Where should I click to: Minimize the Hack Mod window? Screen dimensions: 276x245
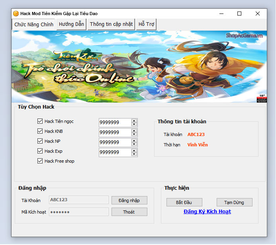221,14
